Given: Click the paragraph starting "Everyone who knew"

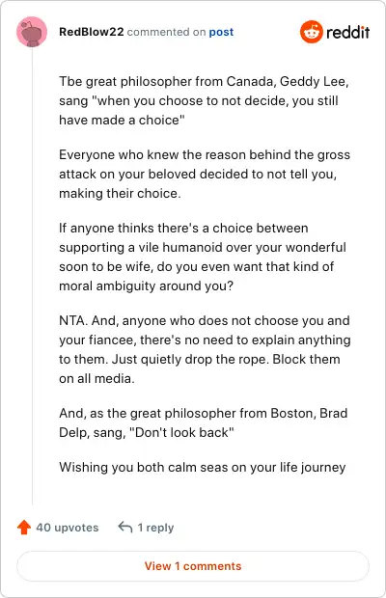Looking at the screenshot, I should [205, 174].
